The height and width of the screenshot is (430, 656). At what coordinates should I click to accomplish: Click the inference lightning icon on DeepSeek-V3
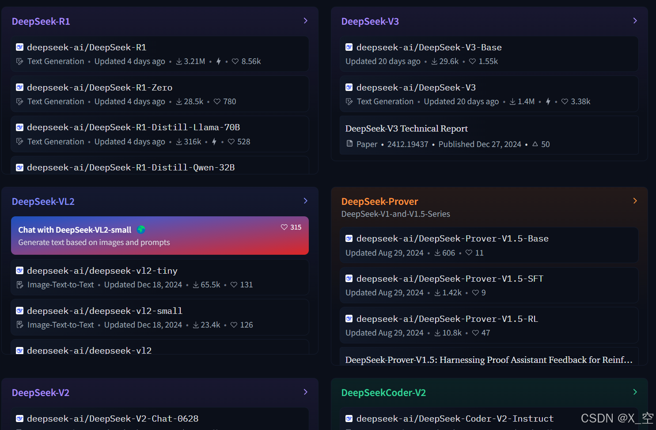pos(548,102)
